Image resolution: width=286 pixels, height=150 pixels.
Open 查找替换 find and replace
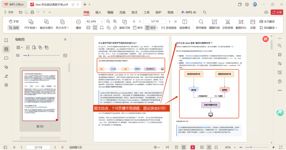(201, 24)
